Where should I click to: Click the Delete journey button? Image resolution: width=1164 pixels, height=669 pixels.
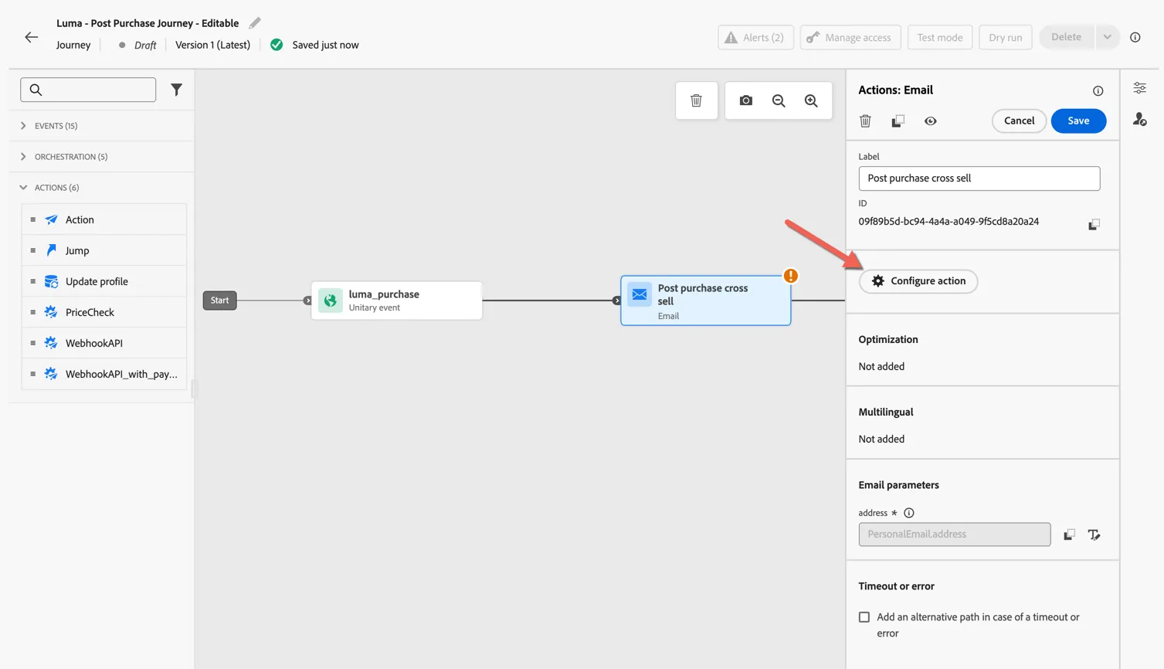(x=1066, y=37)
